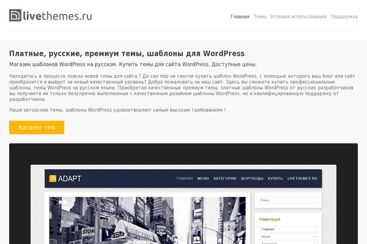Viewport: 367px width, 244px height.
Task: Click the heading Платные, русские, премиум темы
Action: coord(127,54)
